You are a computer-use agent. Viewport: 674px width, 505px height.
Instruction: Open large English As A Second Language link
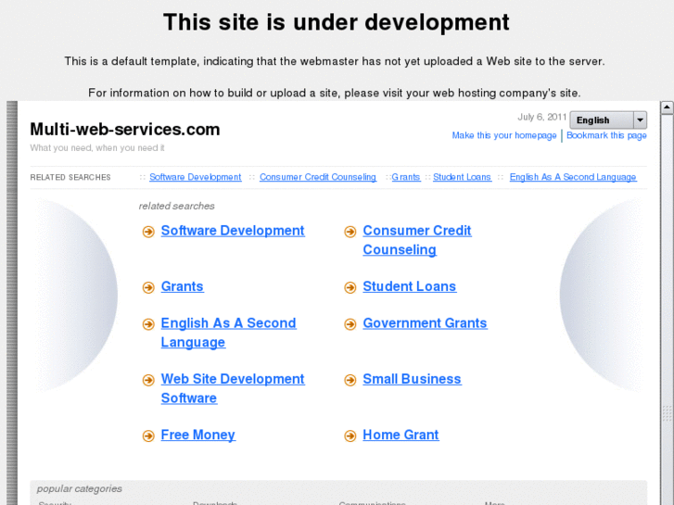coord(228,333)
